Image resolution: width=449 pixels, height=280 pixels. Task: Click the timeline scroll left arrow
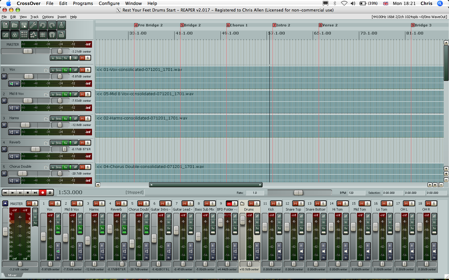tap(98, 185)
